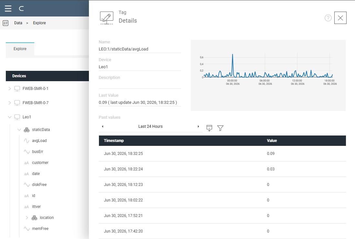Select the date tag in tree
The width and height of the screenshot is (355, 239).
pyautogui.click(x=36, y=174)
